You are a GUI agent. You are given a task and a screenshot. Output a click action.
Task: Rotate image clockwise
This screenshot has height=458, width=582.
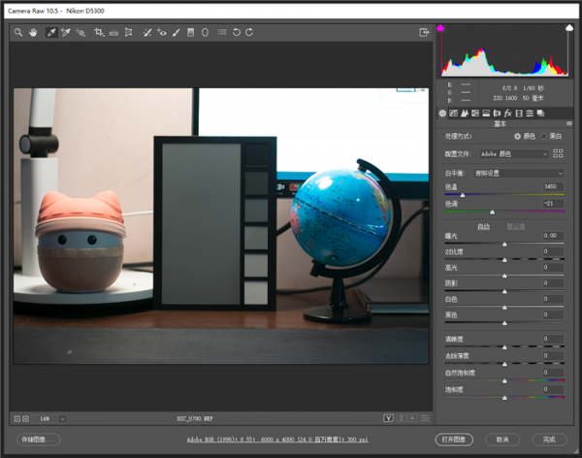[x=249, y=32]
